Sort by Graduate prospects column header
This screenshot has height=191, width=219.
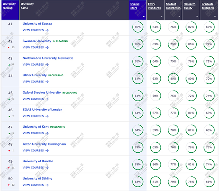[x=208, y=6]
